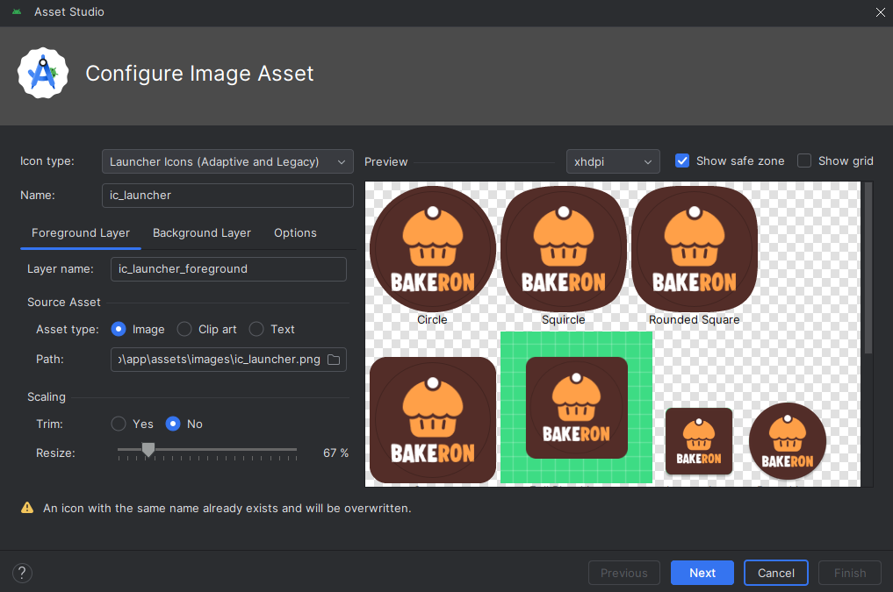Expand the xhdpi density dropdown
Screen dimensions: 893x592
(612, 161)
